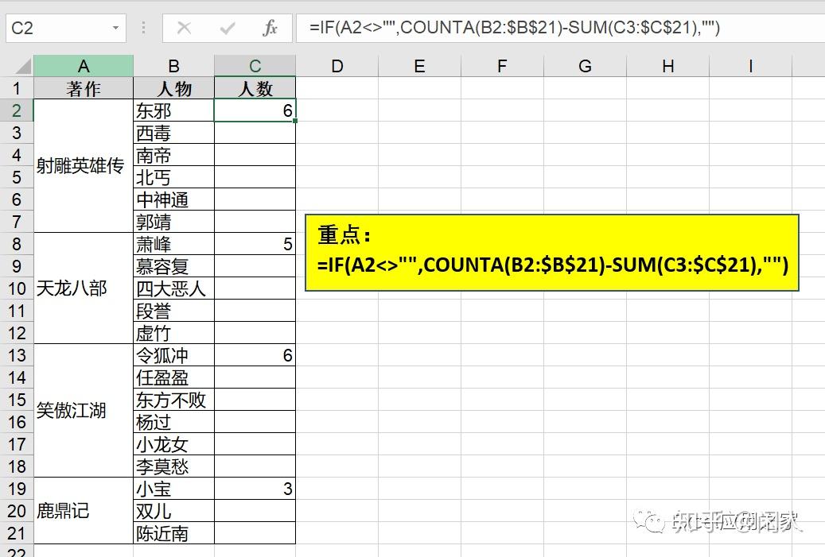Click the Cancel (X) formula bar icon

tap(184, 27)
